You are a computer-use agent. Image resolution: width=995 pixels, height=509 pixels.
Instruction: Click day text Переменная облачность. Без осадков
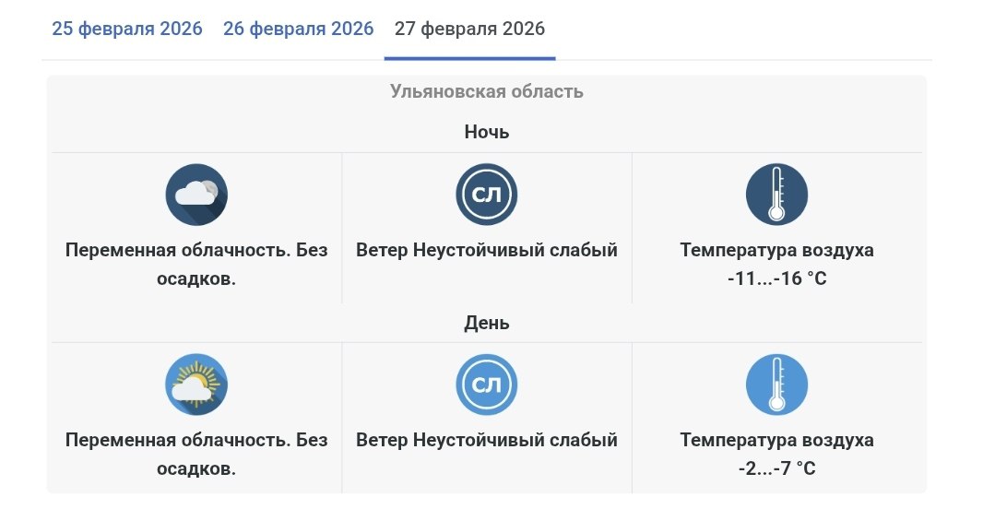pyautogui.click(x=196, y=454)
